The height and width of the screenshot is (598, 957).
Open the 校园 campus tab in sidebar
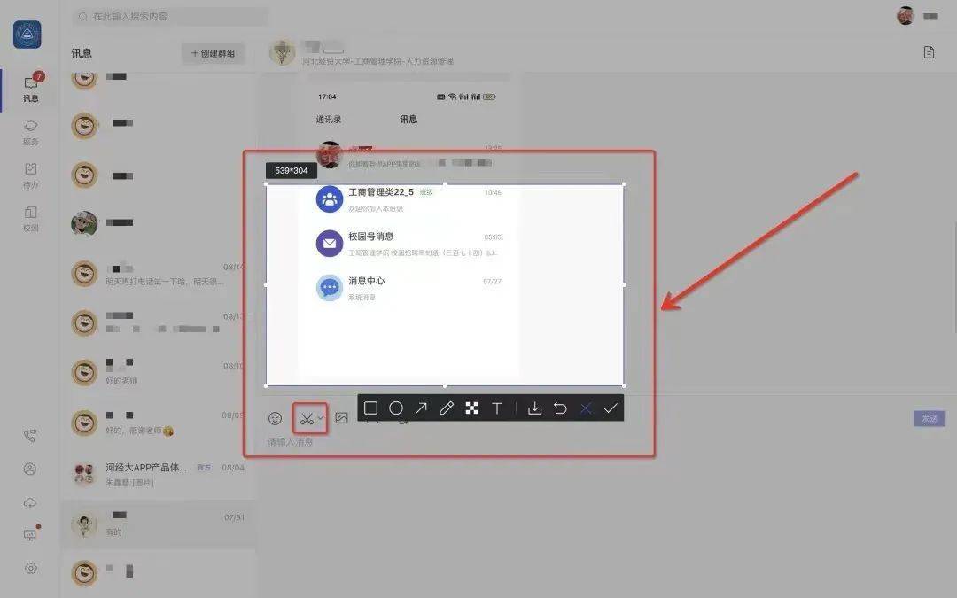click(31, 219)
